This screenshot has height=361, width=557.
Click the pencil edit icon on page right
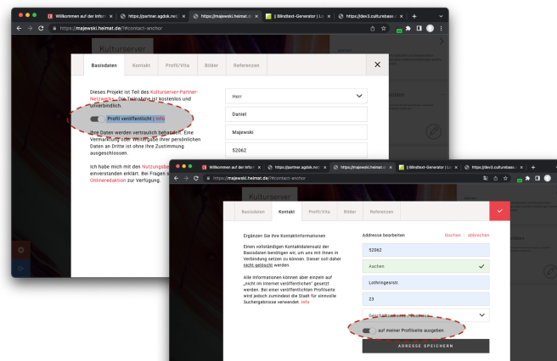click(433, 131)
